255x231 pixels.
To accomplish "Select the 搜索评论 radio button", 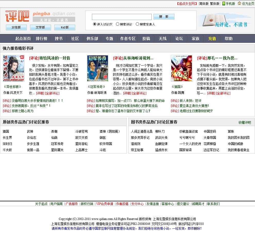I will (x=117, y=24).
